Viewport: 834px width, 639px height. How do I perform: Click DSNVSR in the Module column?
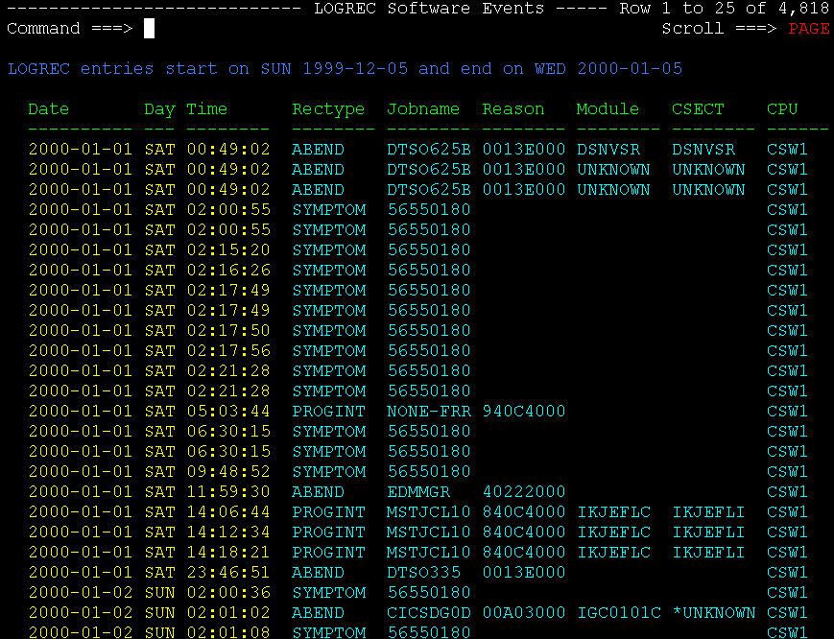(x=608, y=150)
